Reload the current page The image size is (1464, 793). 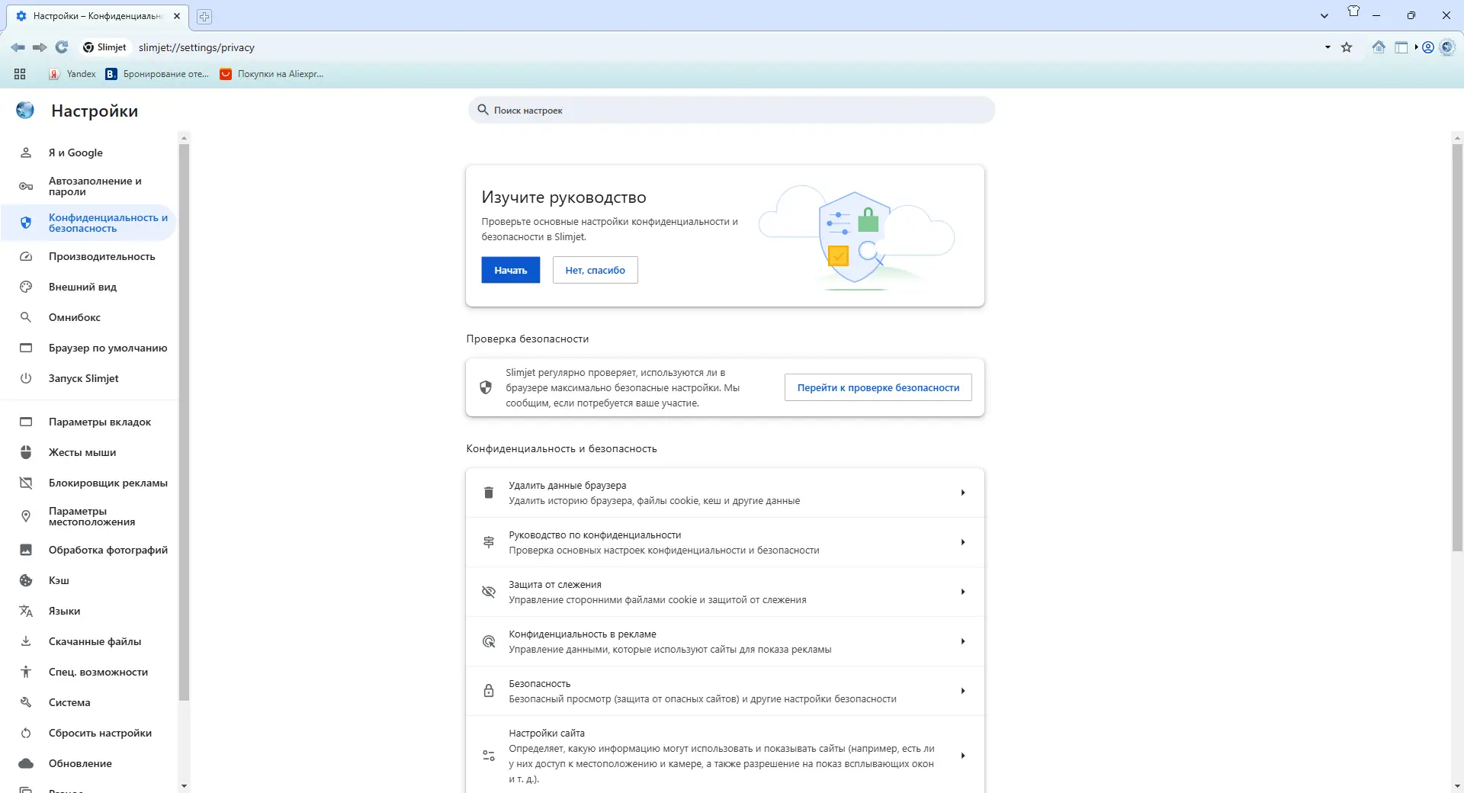point(61,47)
